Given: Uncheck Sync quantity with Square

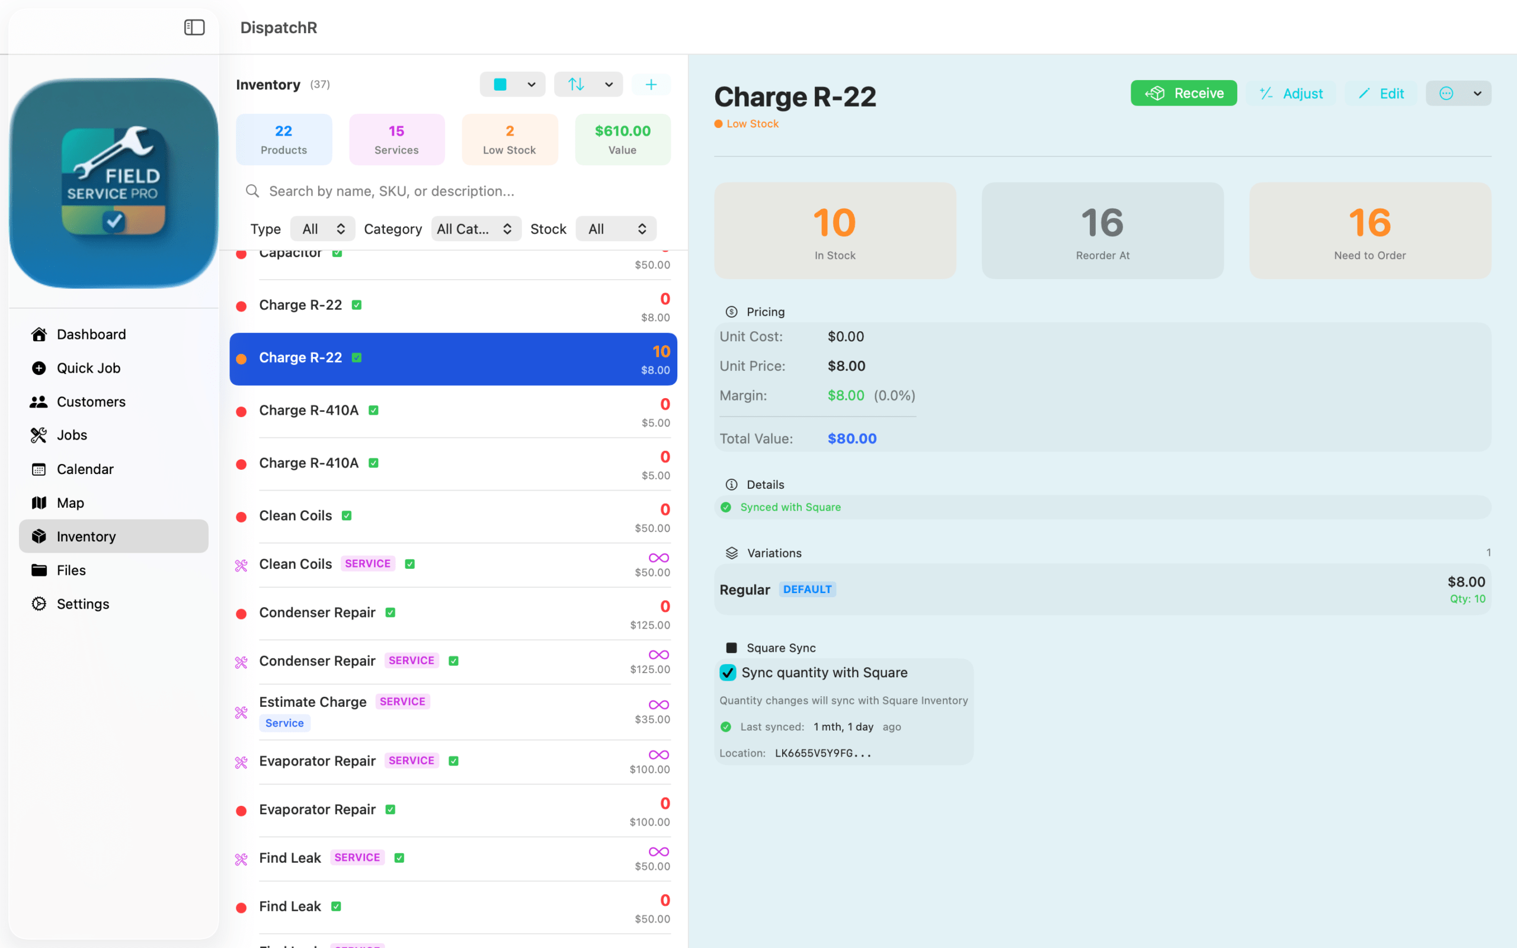Looking at the screenshot, I should [728, 672].
